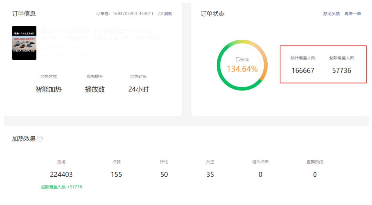Click the 直播预约 column label
Screen dimensions: 372x205
click(x=314, y=162)
